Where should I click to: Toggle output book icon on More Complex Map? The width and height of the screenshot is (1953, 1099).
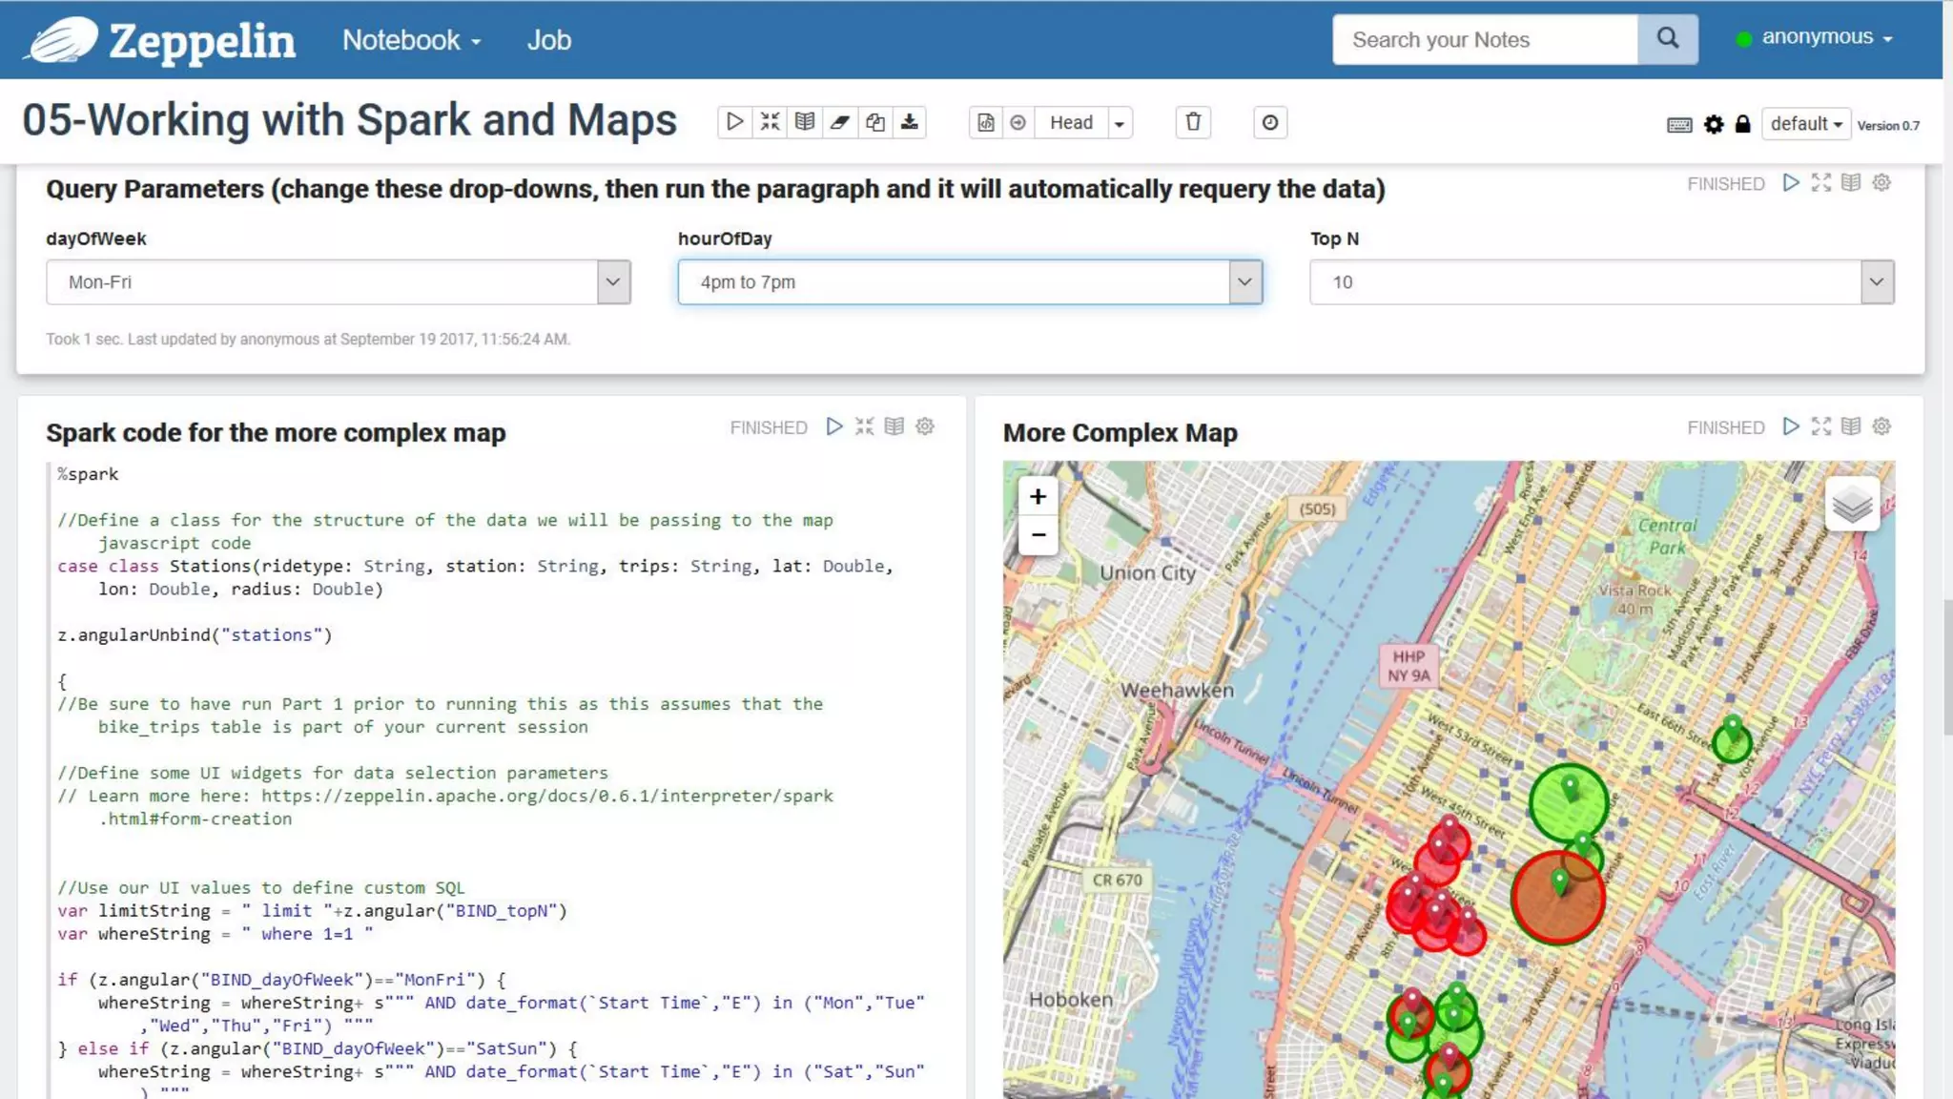click(x=1851, y=426)
